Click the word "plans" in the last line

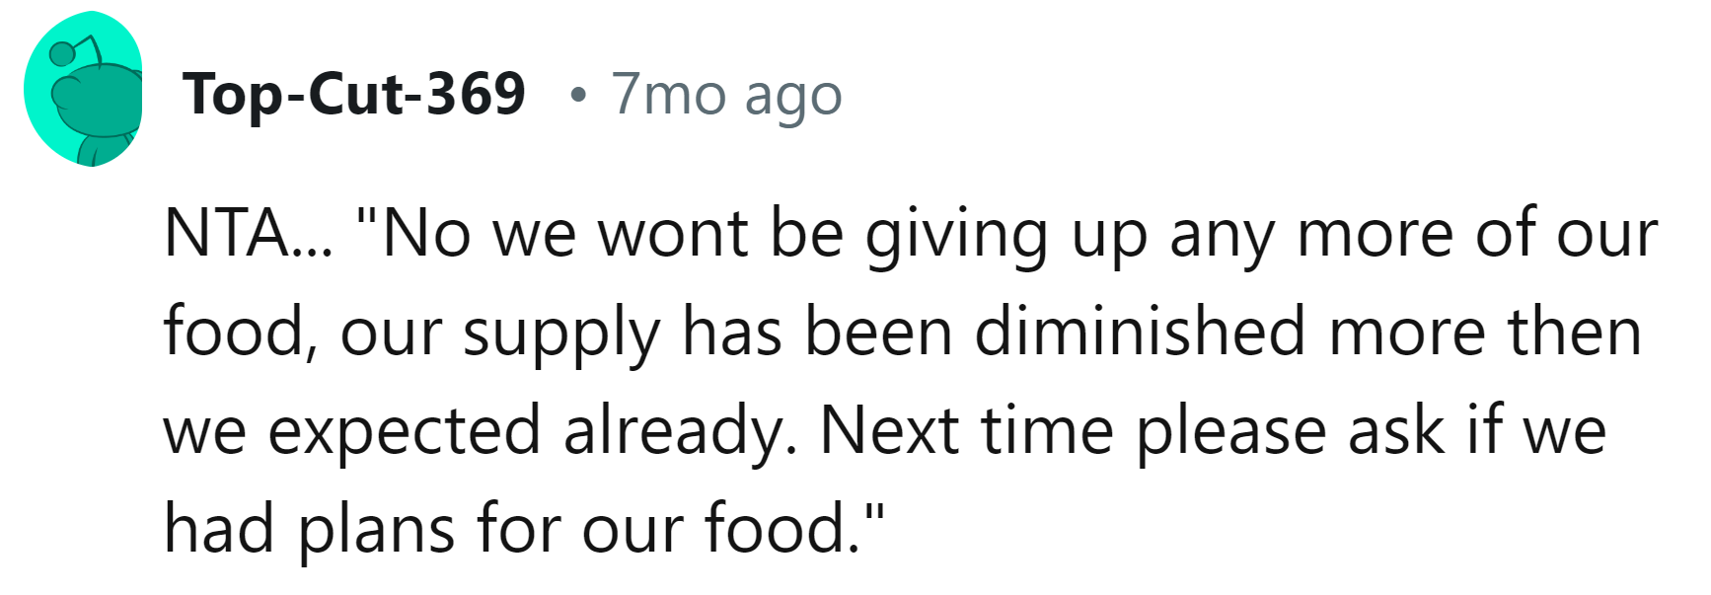coord(376,531)
